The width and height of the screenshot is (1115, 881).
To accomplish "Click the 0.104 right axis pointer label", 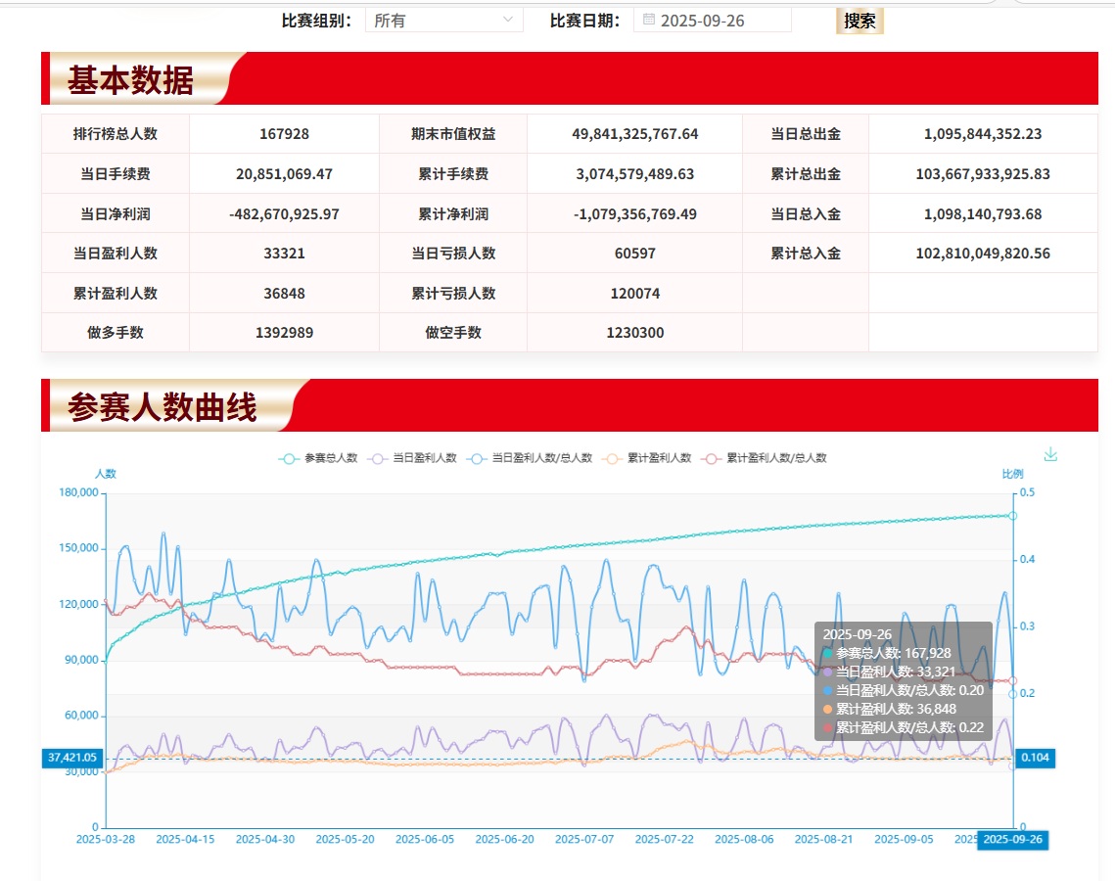I will pyautogui.click(x=1036, y=758).
